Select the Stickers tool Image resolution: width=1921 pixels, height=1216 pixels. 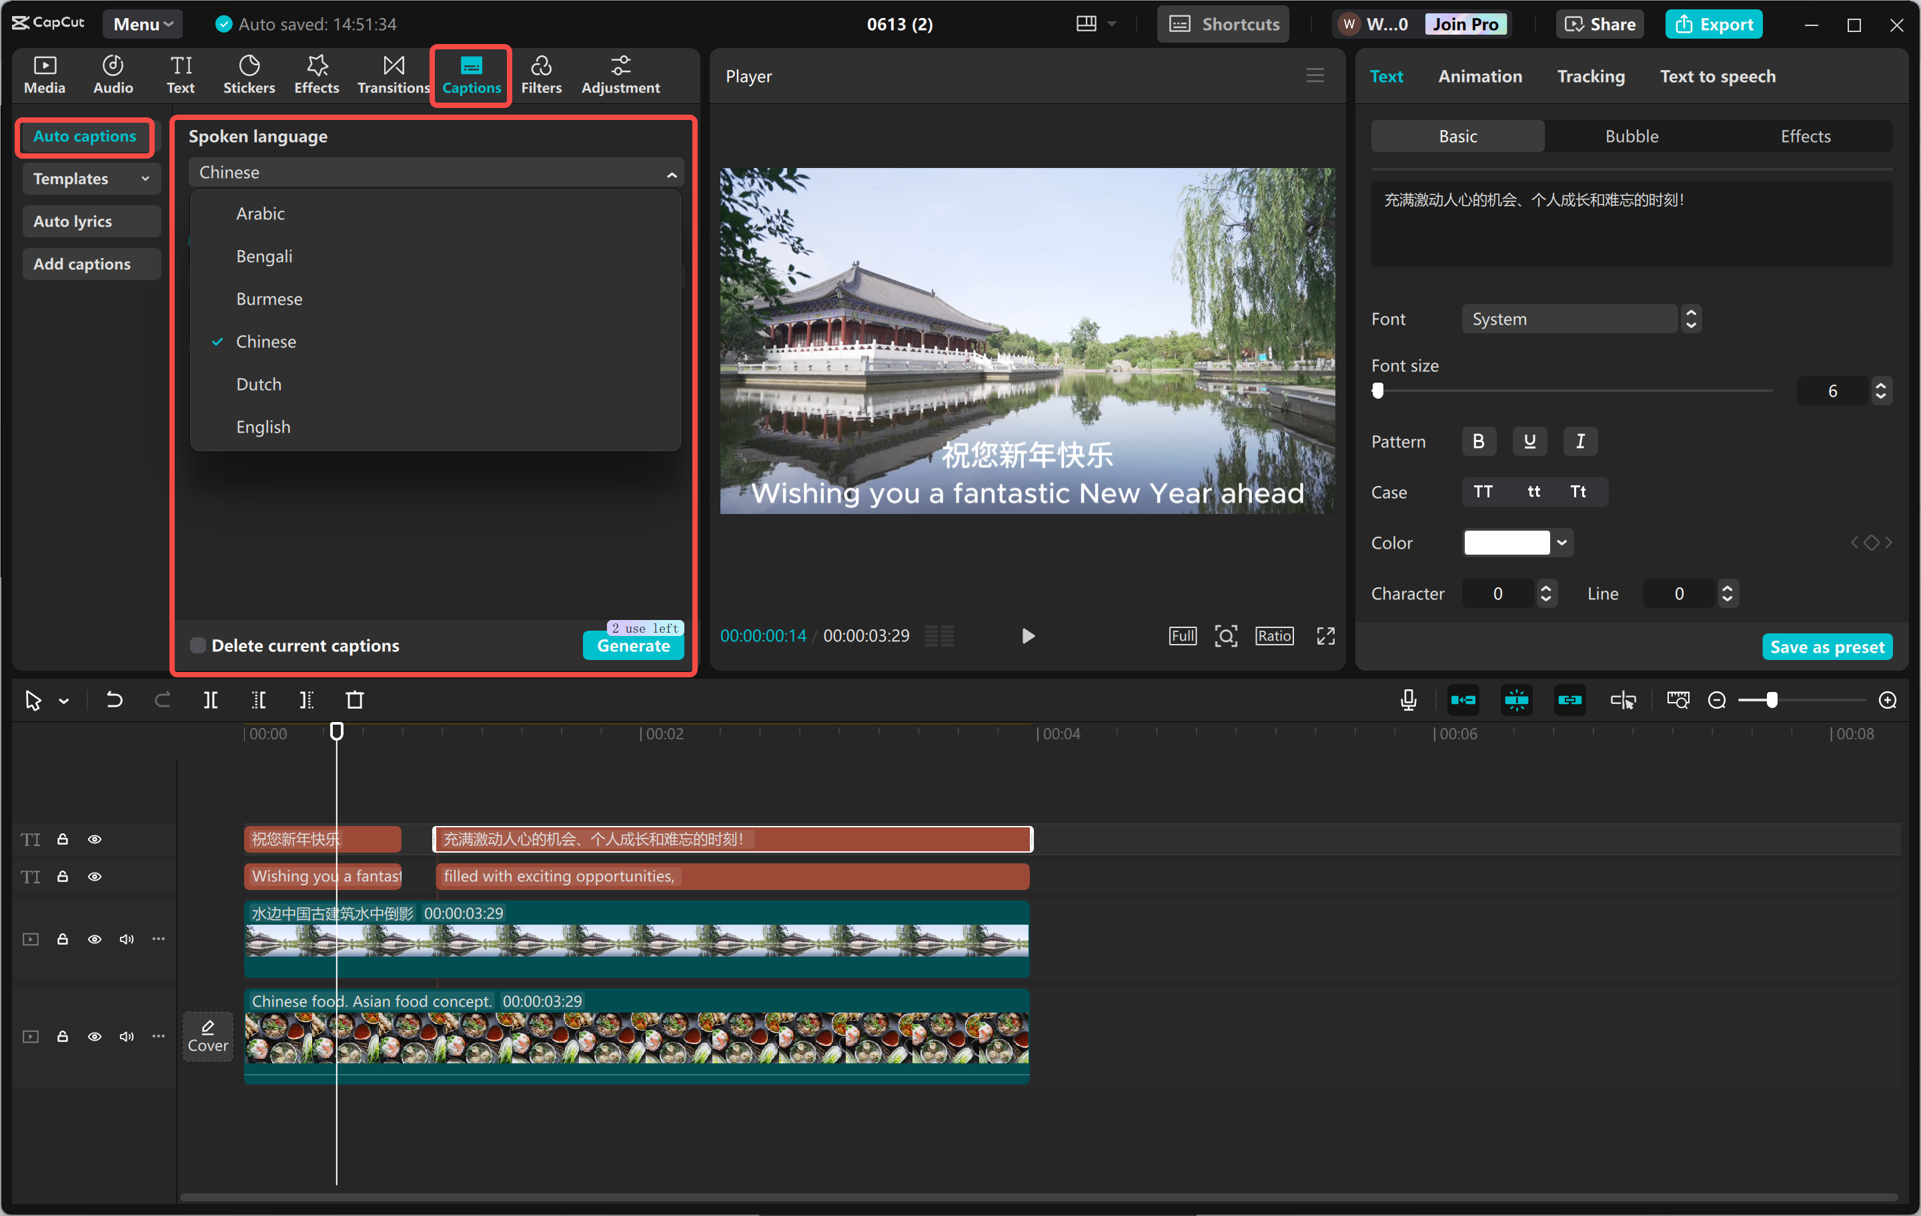249,74
